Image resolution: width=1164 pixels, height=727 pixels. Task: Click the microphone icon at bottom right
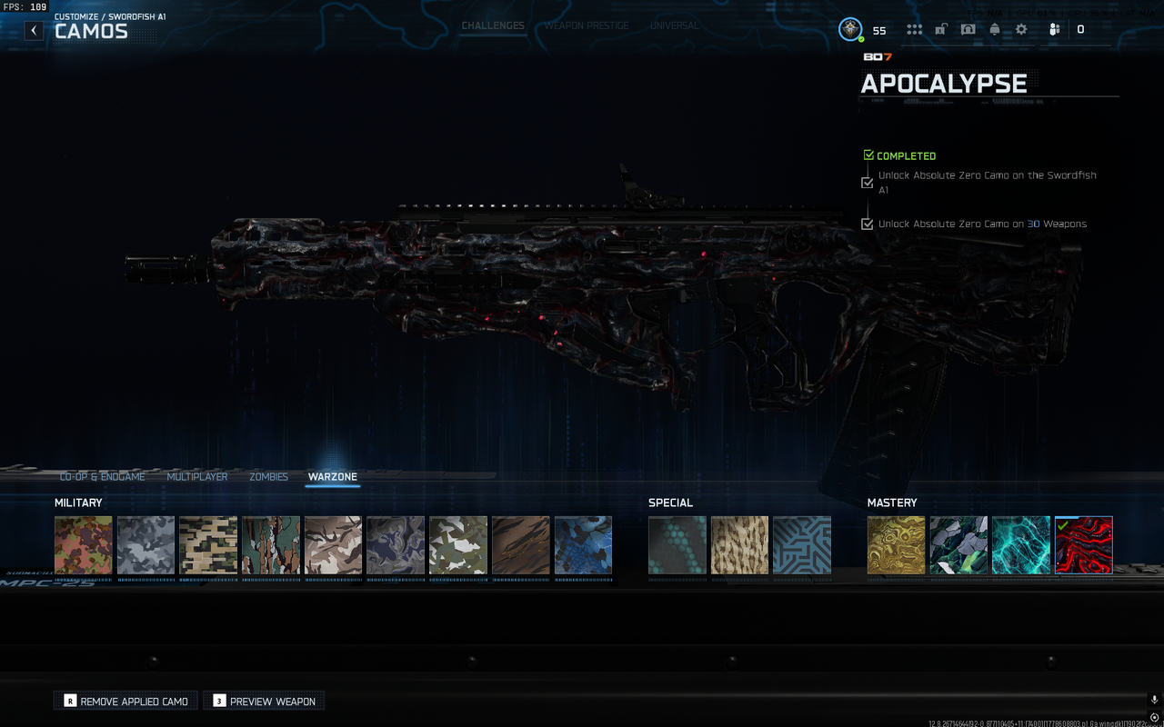1154,700
